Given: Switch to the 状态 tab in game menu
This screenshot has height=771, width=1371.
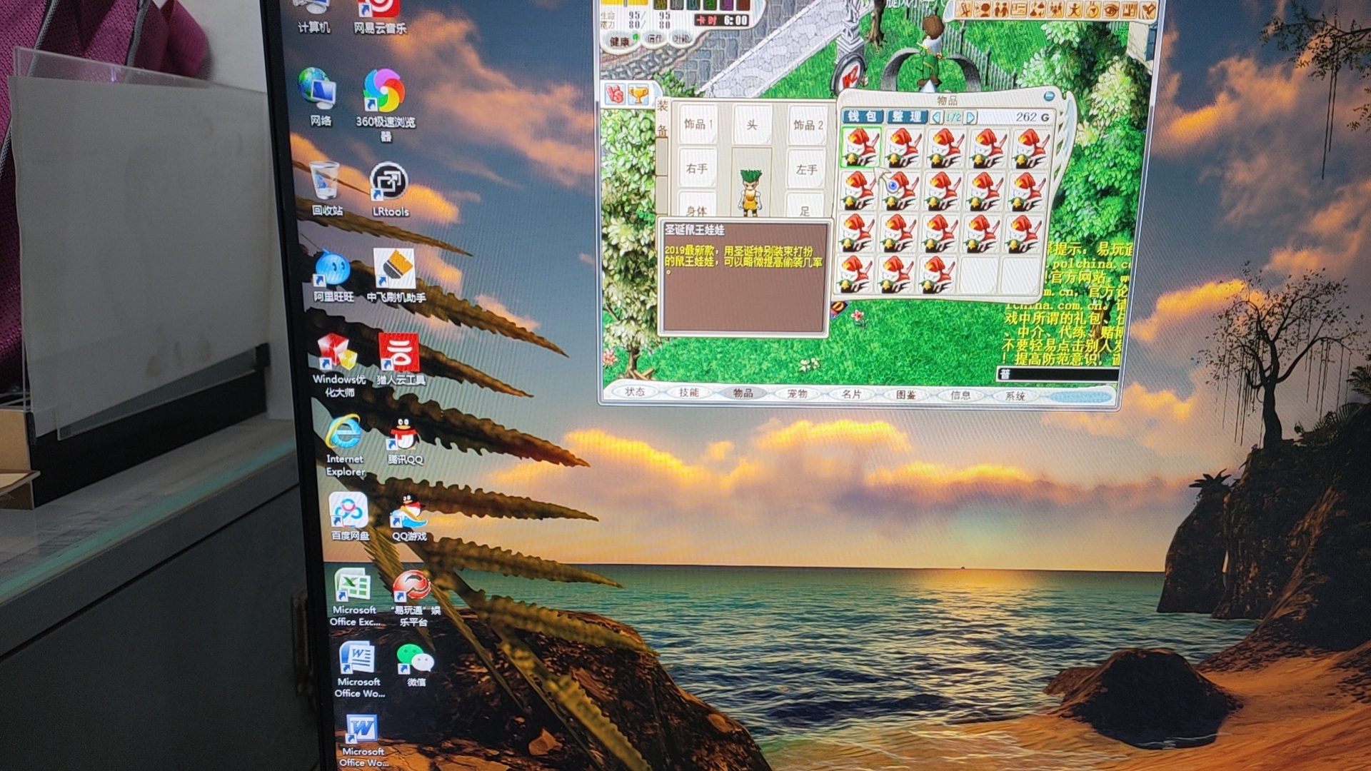Looking at the screenshot, I should (635, 392).
